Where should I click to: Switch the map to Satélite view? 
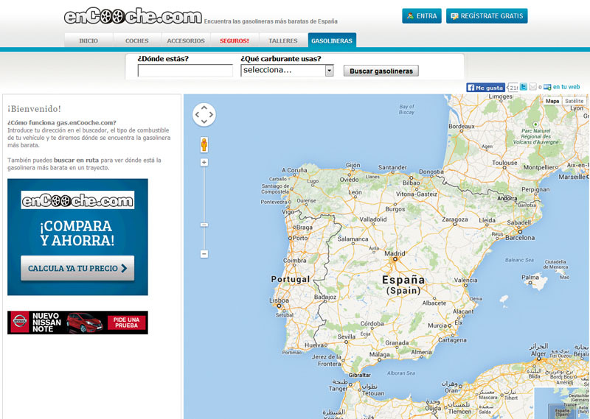(x=575, y=101)
